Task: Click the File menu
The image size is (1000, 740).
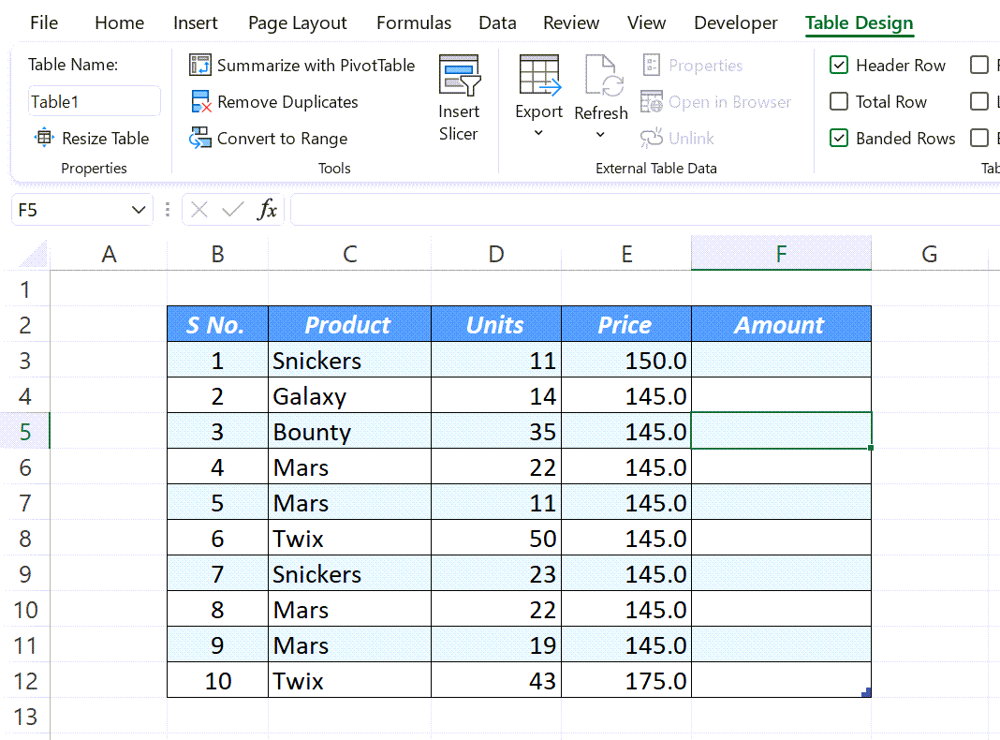Action: 43,22
